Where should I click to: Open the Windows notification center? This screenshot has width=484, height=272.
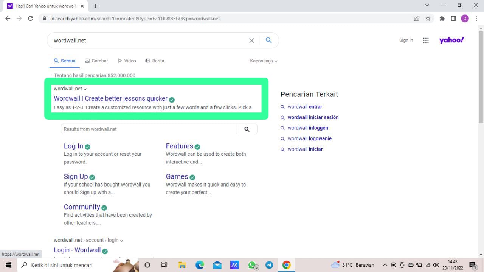click(472, 265)
